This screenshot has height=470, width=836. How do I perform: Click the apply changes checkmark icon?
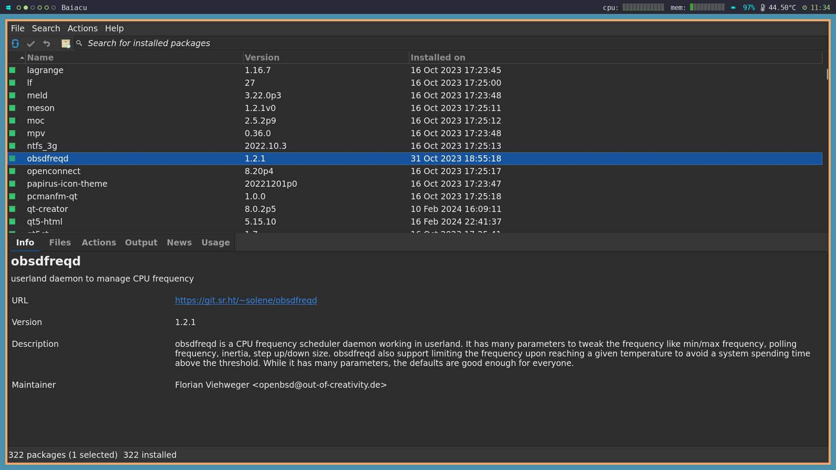[30, 44]
